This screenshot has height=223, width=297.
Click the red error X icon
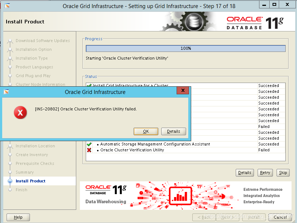tap(20, 113)
